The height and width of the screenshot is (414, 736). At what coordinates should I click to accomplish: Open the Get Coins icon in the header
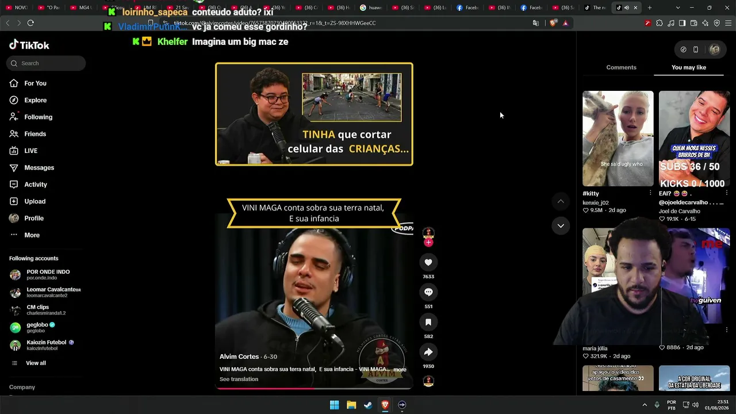683,49
